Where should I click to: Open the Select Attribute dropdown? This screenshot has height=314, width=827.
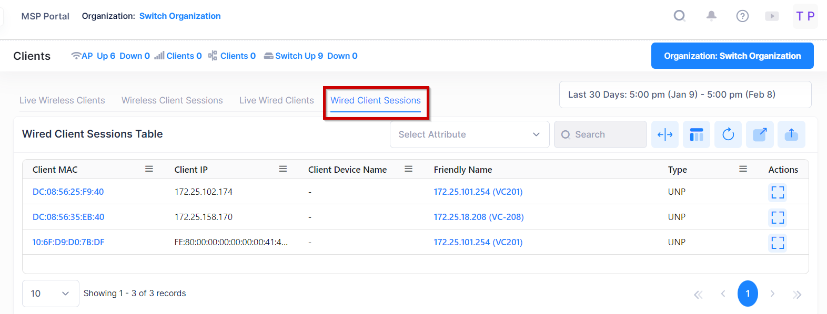click(x=470, y=134)
